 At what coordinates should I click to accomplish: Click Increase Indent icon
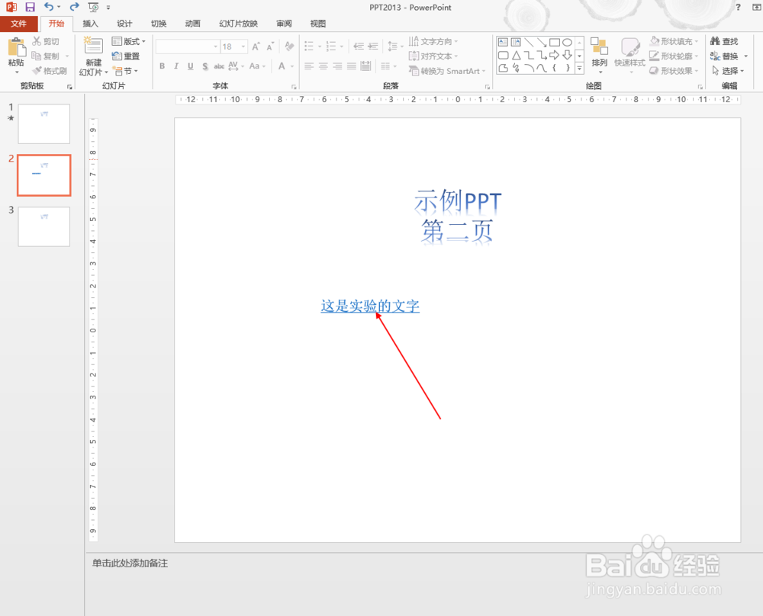click(x=373, y=47)
